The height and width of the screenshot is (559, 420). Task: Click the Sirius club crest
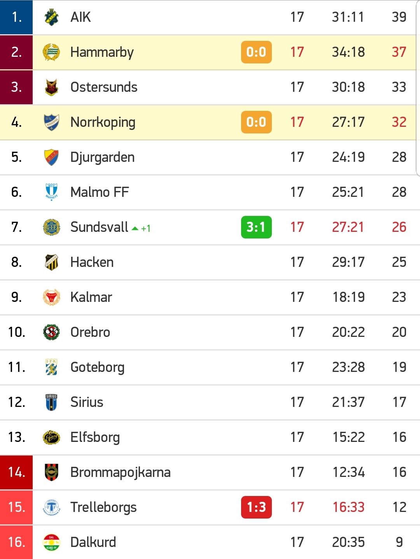tap(51, 402)
